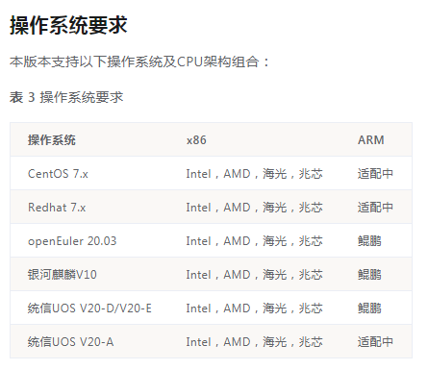428x370 pixels.
Task: Click the ARM column header
Action: click(x=371, y=140)
